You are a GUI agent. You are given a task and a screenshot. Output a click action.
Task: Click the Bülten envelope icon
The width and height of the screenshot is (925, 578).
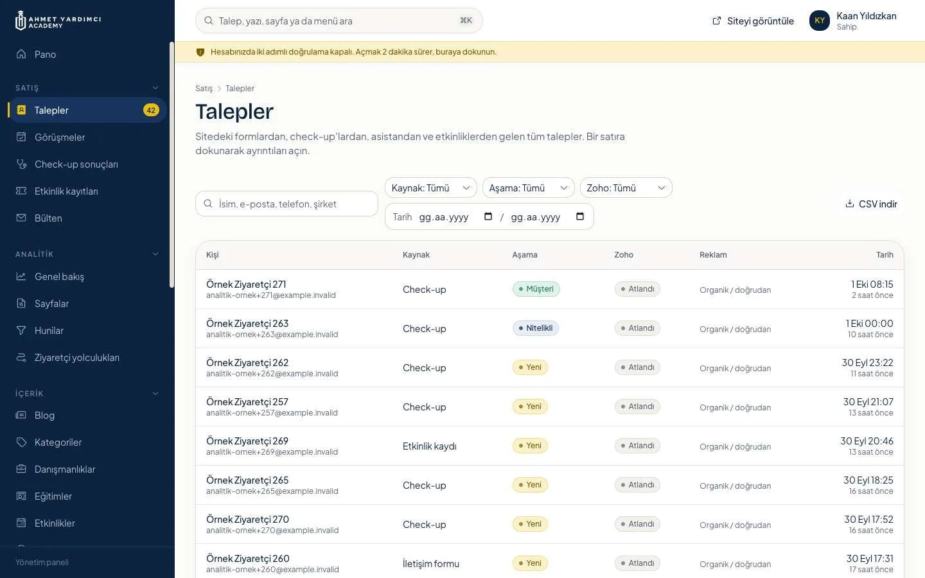pyautogui.click(x=21, y=218)
